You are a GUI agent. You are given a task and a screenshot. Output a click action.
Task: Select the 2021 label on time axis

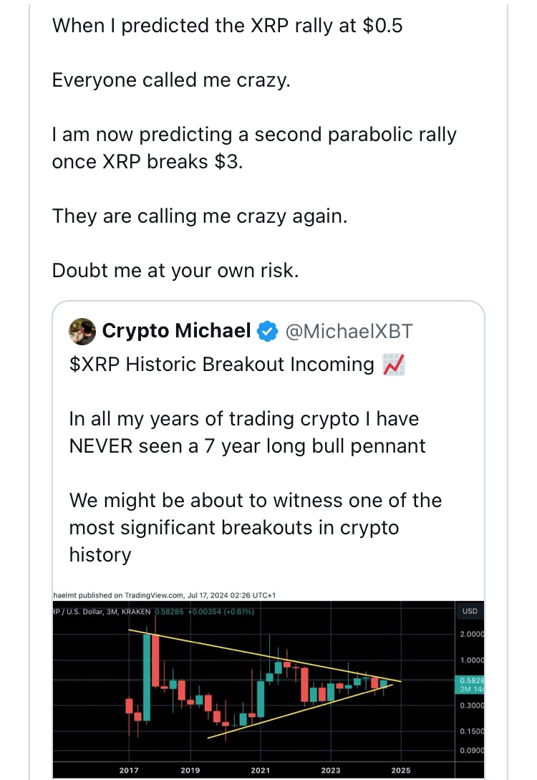(260, 770)
